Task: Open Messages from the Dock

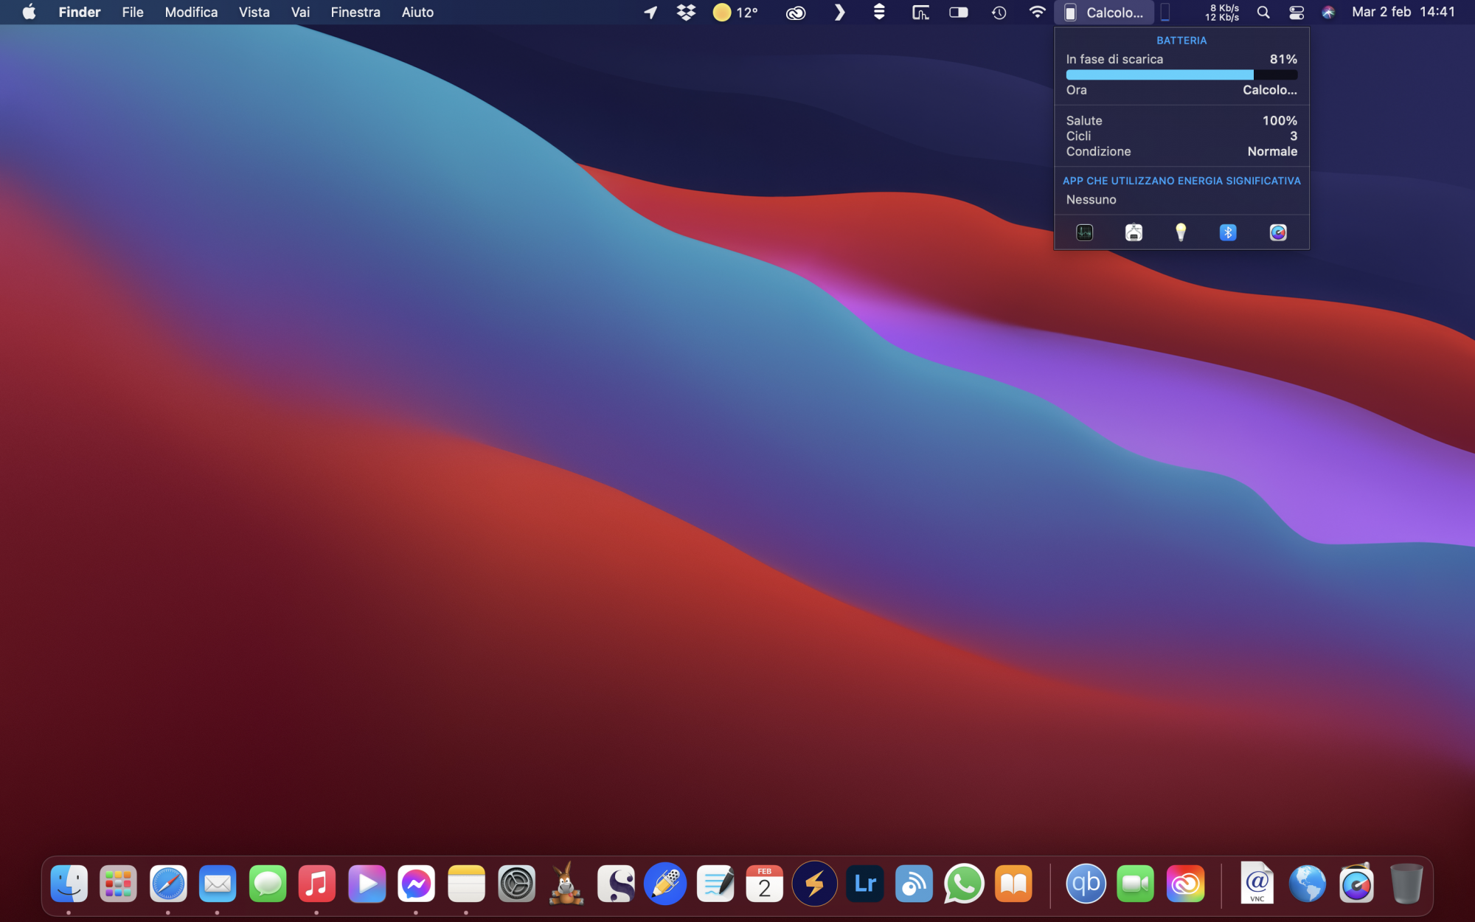Action: tap(267, 884)
